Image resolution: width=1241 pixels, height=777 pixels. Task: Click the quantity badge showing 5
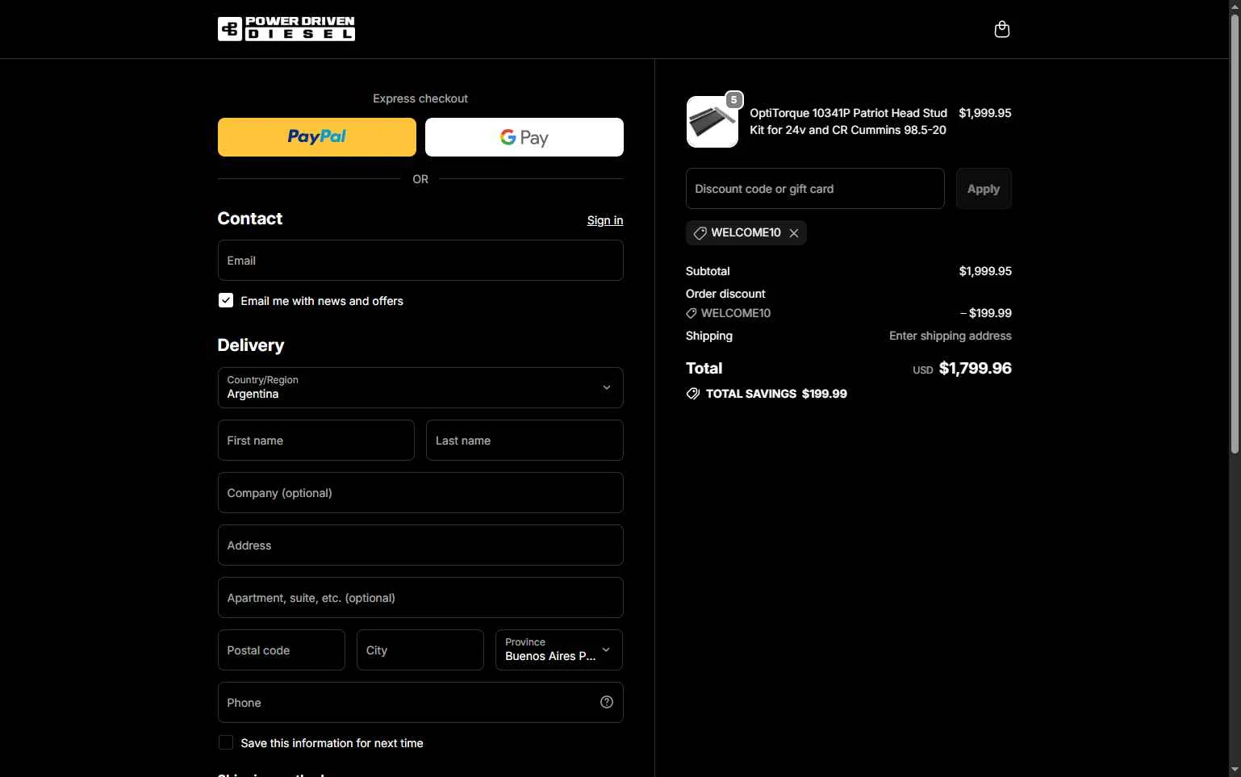pos(733,100)
